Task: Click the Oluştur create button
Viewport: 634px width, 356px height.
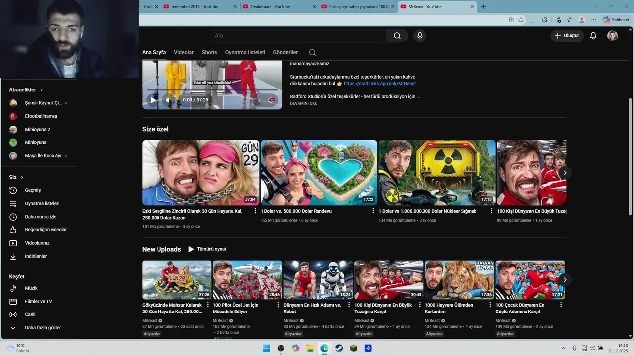Action: (x=567, y=36)
